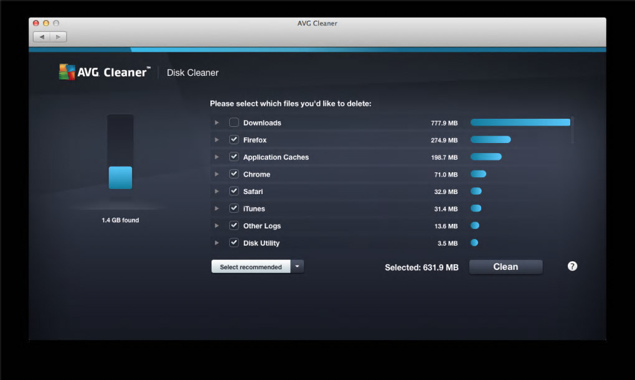Open the help question mark icon

[x=572, y=266]
